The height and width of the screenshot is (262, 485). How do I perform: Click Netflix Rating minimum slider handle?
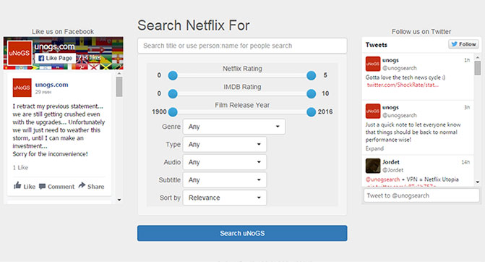(x=173, y=75)
